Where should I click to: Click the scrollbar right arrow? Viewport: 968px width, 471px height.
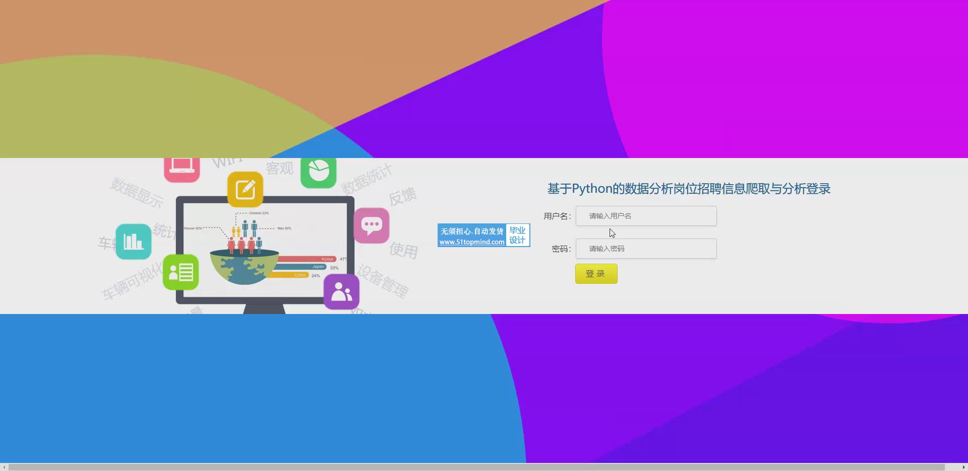(963, 467)
